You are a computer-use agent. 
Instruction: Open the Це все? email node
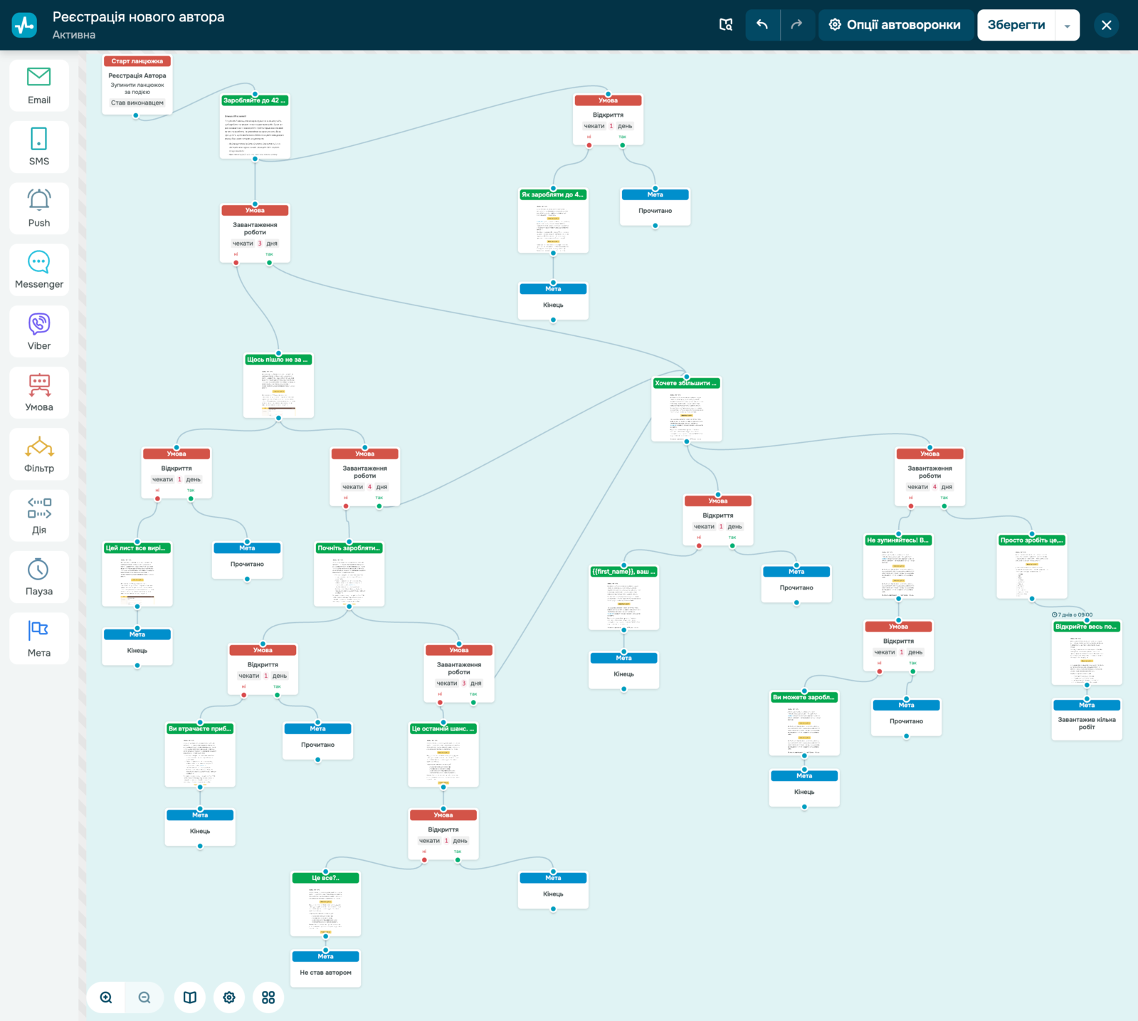(x=326, y=904)
